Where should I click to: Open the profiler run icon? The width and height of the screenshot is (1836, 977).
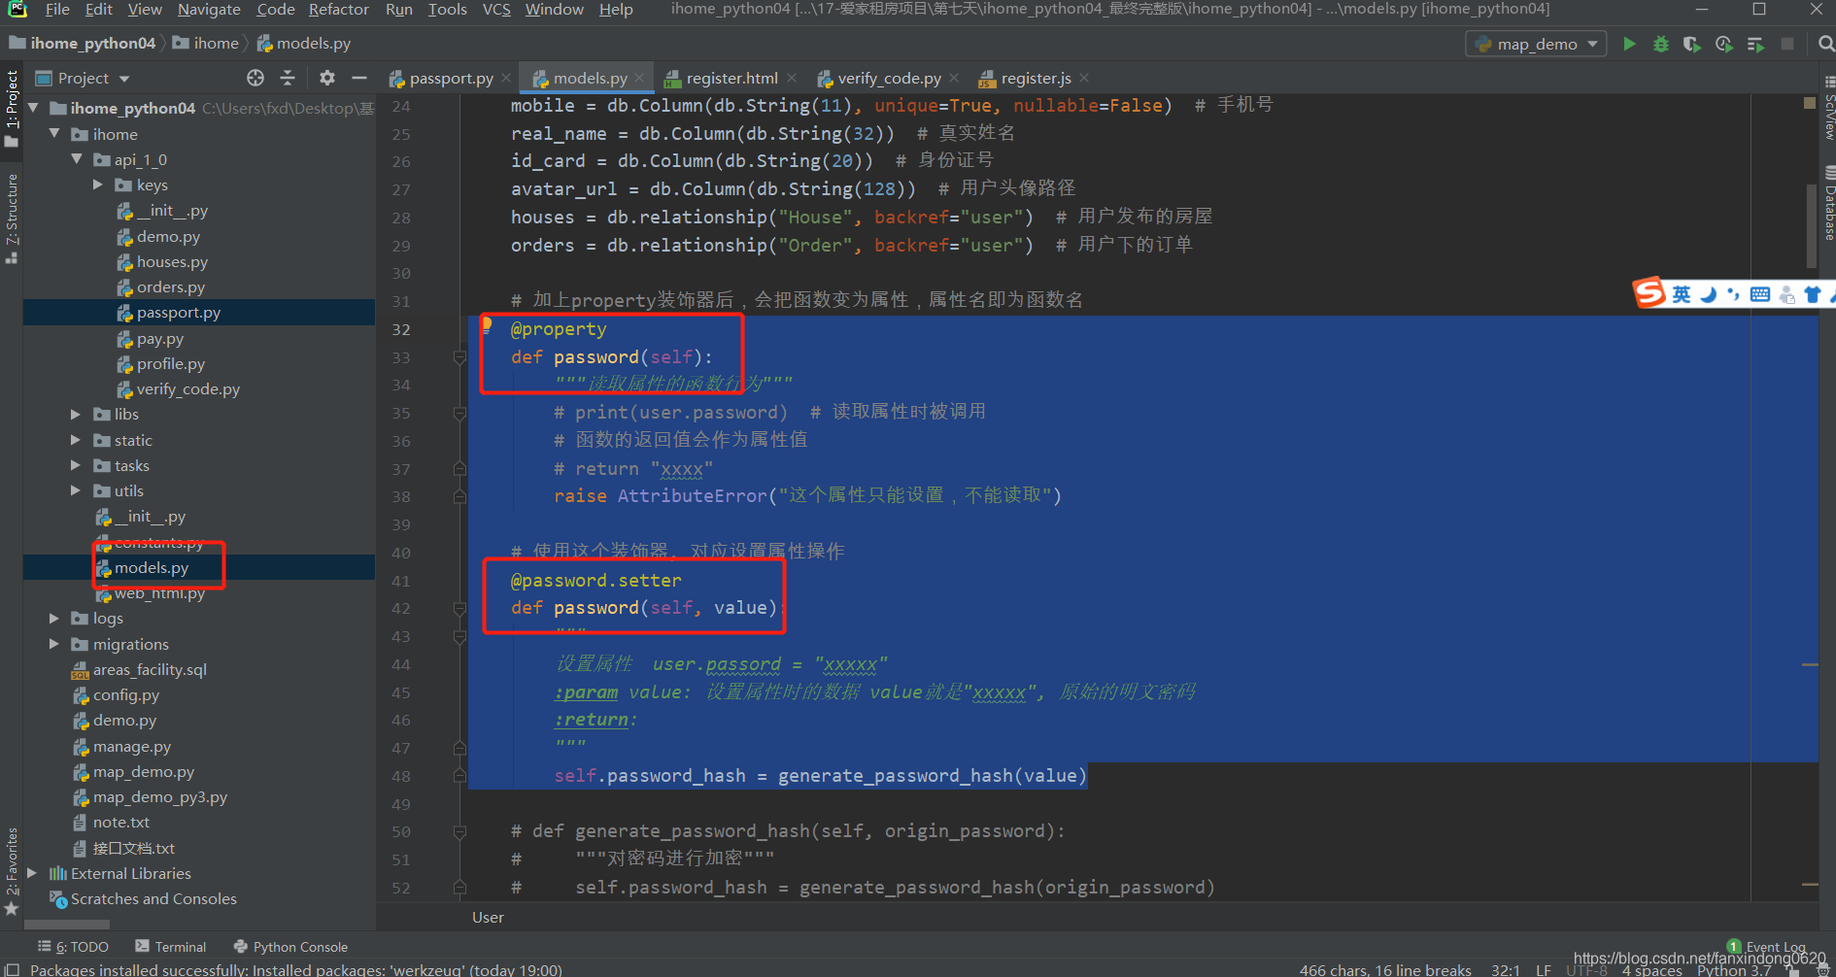click(x=1724, y=44)
